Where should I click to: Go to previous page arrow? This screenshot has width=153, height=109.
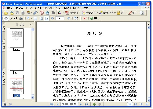point(58,104)
